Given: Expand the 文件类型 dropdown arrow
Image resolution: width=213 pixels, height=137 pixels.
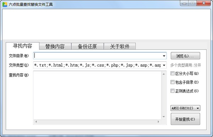Looking at the screenshot, I should tap(164, 65).
